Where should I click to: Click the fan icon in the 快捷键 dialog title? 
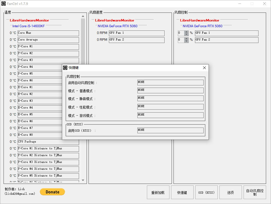65,68
